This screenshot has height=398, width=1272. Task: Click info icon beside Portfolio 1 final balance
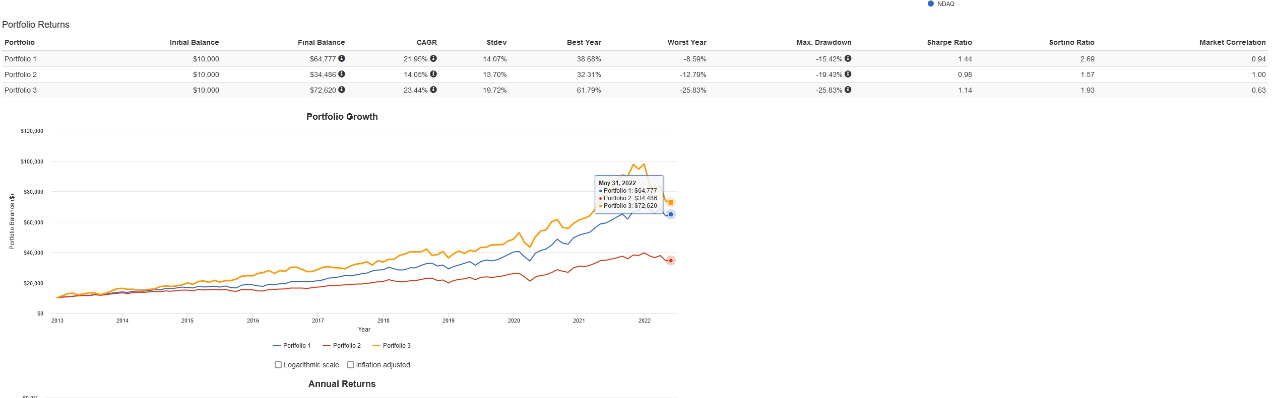[342, 58]
